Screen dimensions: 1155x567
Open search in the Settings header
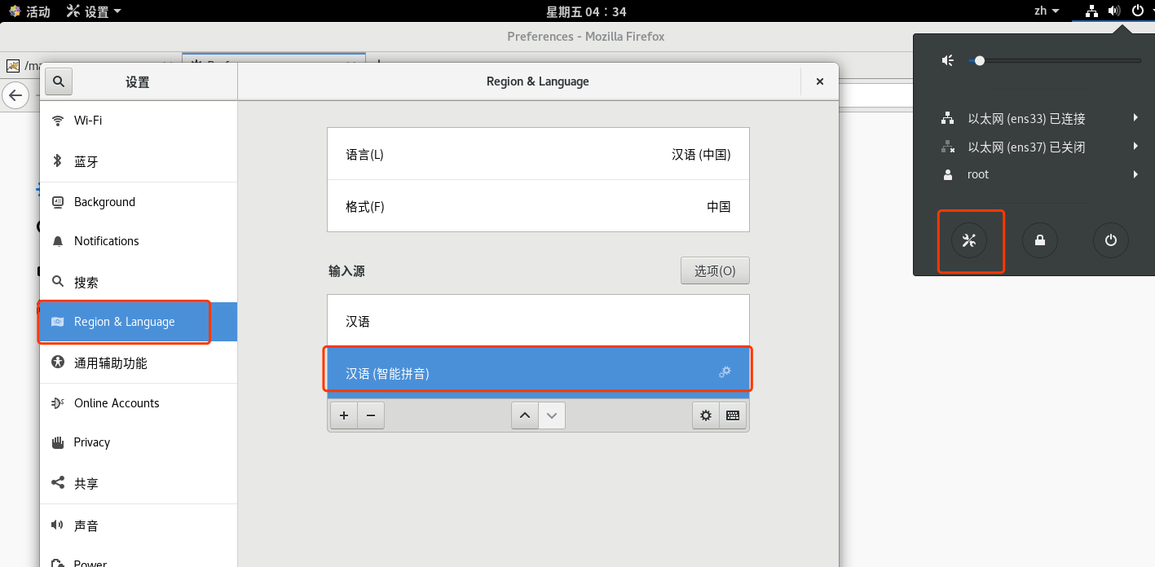(x=58, y=81)
